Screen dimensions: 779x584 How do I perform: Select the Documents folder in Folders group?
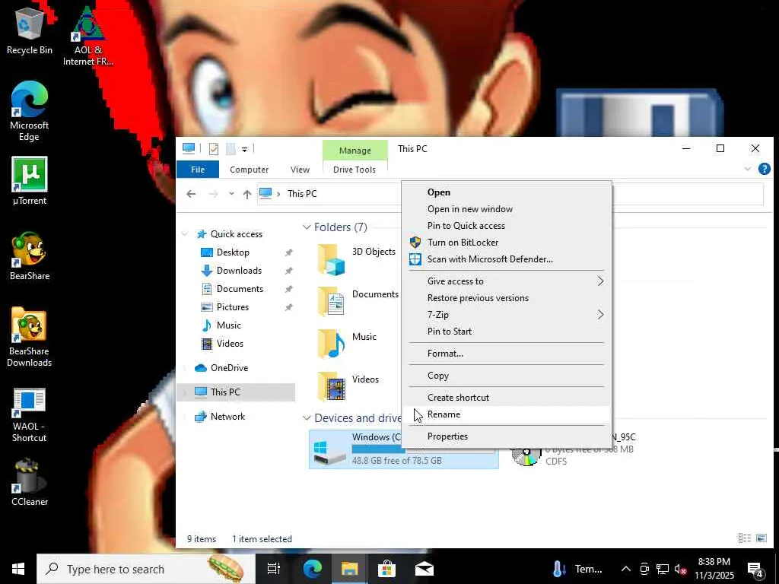pos(358,301)
